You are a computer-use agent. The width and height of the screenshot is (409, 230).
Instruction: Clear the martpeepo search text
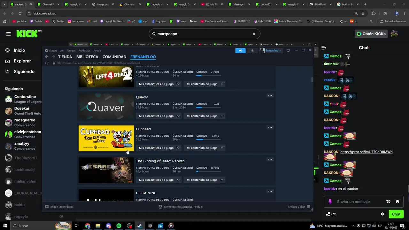point(254,34)
